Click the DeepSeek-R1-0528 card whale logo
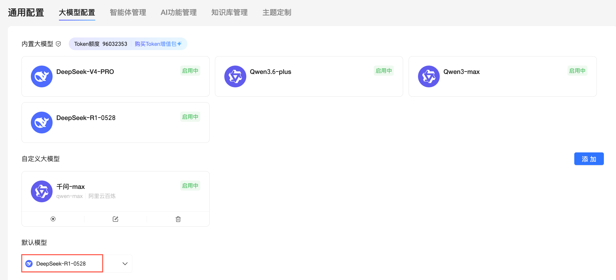 pyautogui.click(x=42, y=123)
